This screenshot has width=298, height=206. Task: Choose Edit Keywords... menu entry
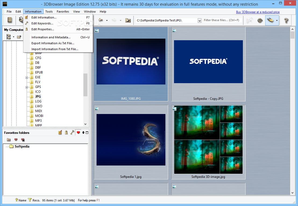pos(58,23)
